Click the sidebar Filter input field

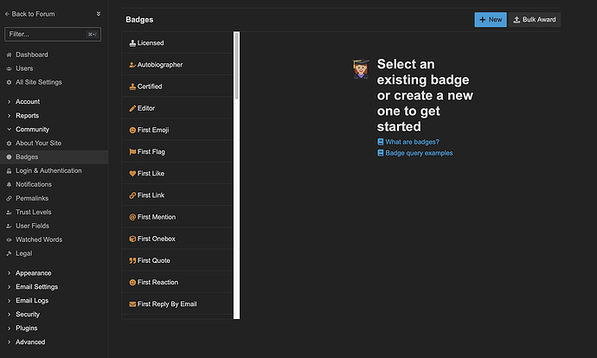pyautogui.click(x=48, y=35)
